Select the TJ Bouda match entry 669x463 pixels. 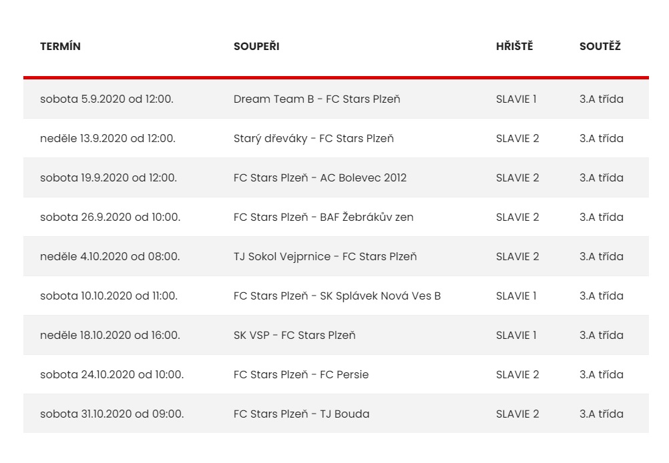click(x=301, y=414)
